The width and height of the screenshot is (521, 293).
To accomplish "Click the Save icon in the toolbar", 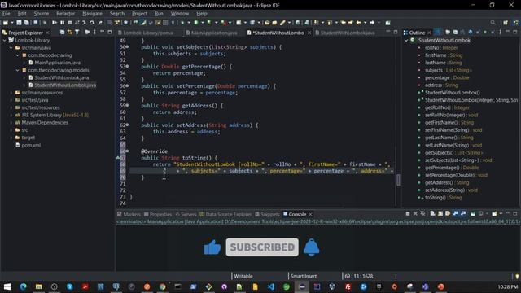I will tap(19, 23).
